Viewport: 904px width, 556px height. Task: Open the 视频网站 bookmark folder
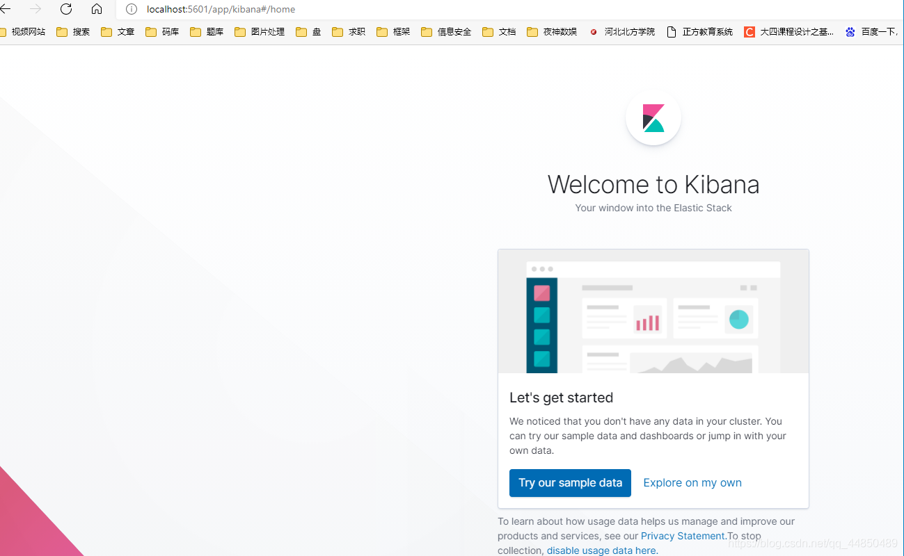point(22,32)
